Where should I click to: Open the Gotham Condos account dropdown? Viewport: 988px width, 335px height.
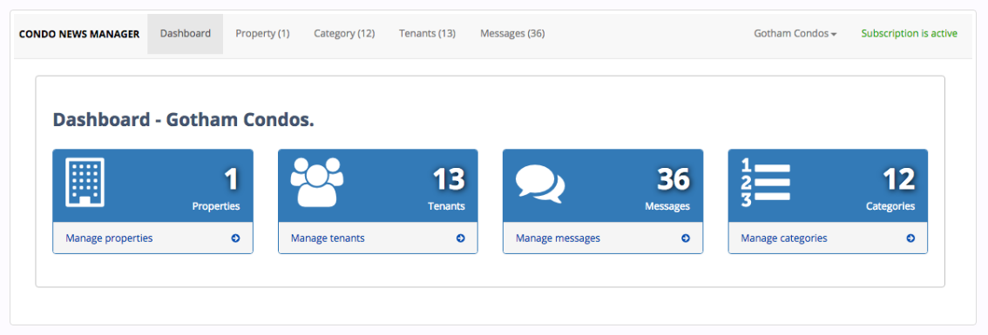point(795,34)
